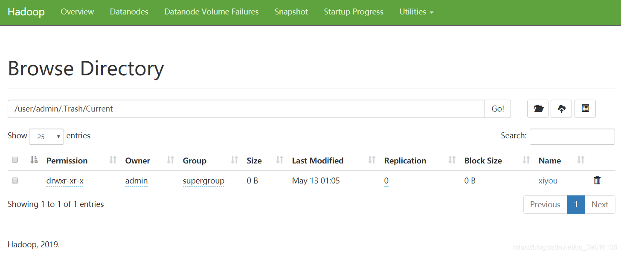621x255 pixels.
Task: Click the upload files cloud icon
Action: click(x=561, y=109)
